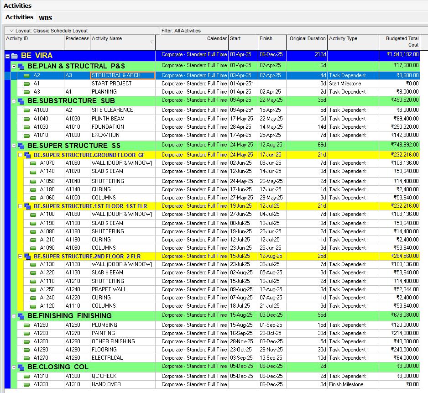
Task: Click the WBS icon of BE.PLAN & STRUCTRAL
Action: click(x=21, y=66)
